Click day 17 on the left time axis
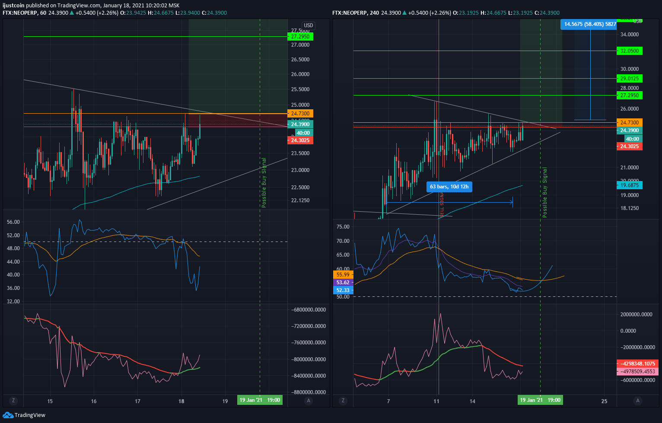The width and height of the screenshot is (662, 423). point(137,401)
